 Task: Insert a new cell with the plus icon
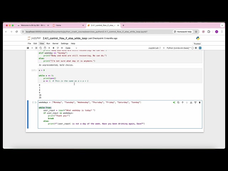(x=32, y=48)
